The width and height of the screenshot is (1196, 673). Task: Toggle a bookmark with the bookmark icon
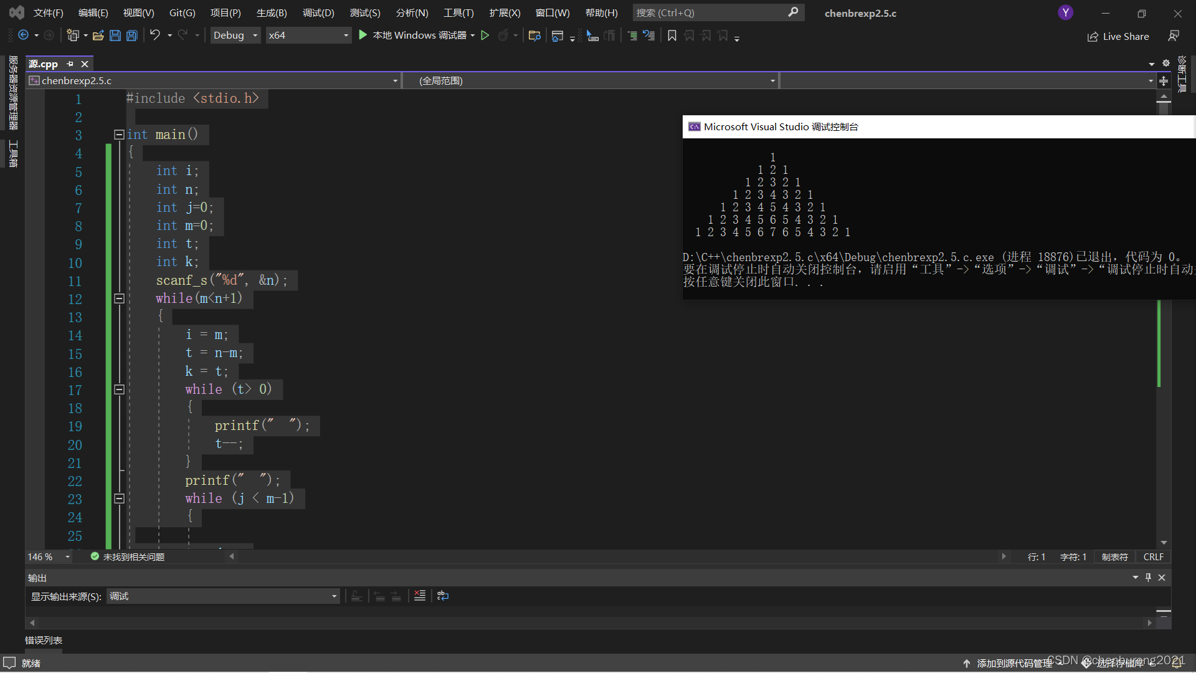(x=672, y=36)
